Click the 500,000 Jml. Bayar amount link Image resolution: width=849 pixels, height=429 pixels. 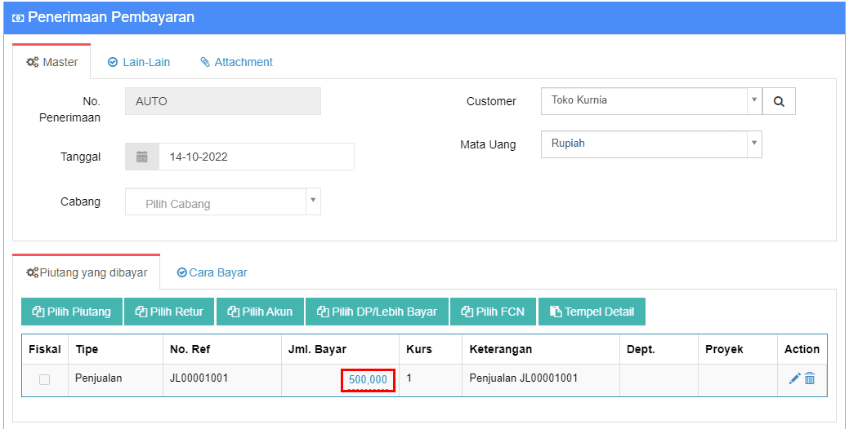coord(368,379)
